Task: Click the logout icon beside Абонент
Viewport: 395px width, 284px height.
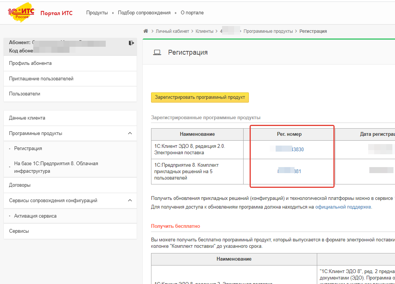Action: point(131,43)
